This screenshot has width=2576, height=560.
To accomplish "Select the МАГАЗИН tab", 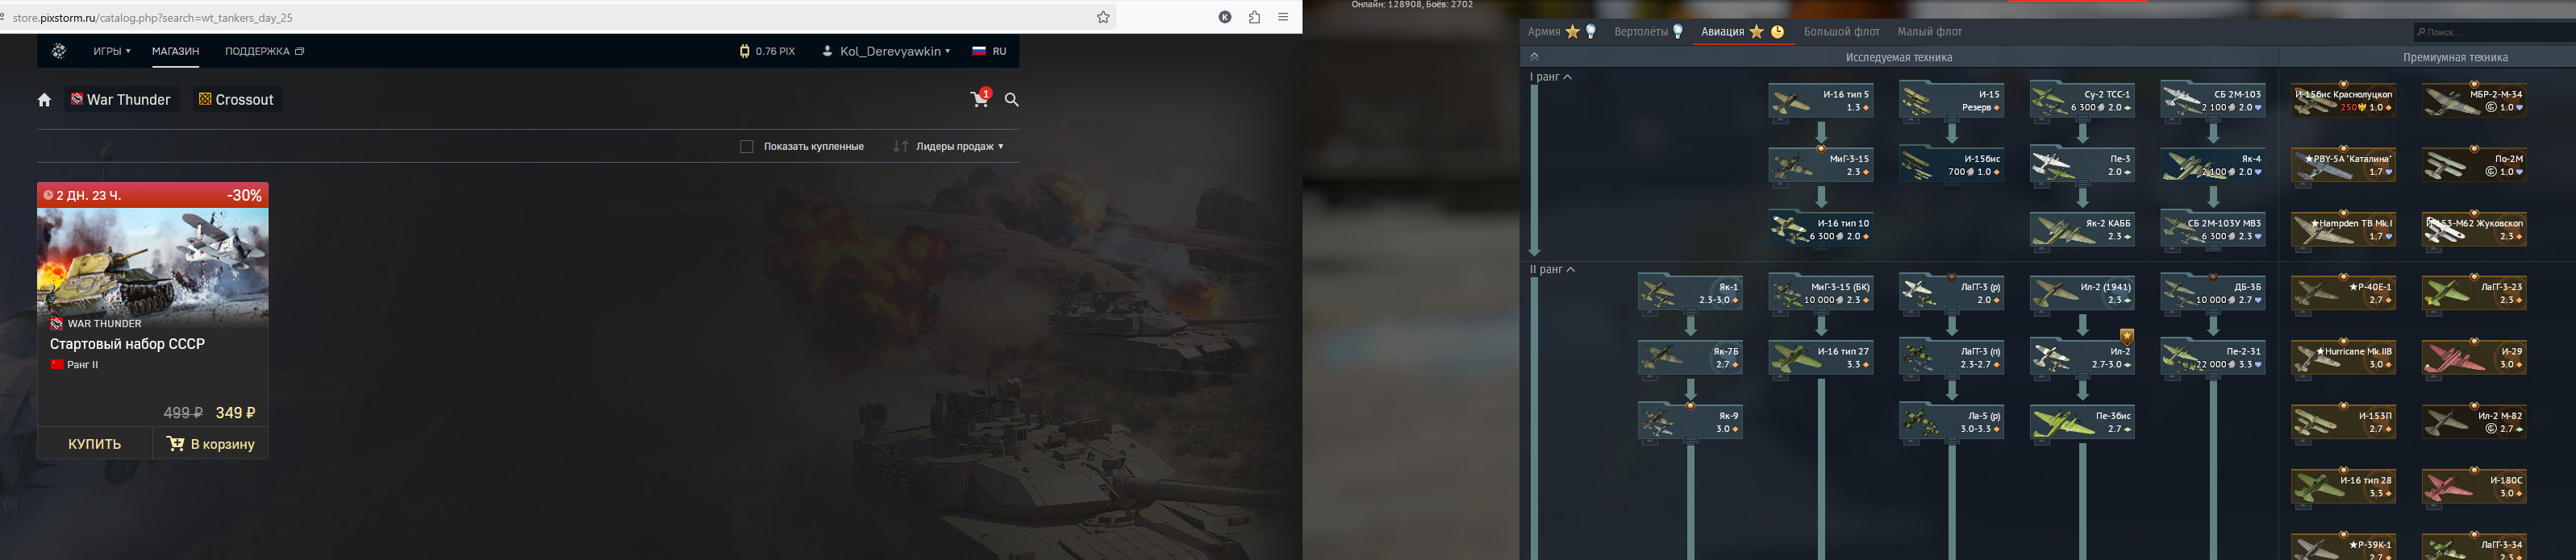I will coord(175,51).
